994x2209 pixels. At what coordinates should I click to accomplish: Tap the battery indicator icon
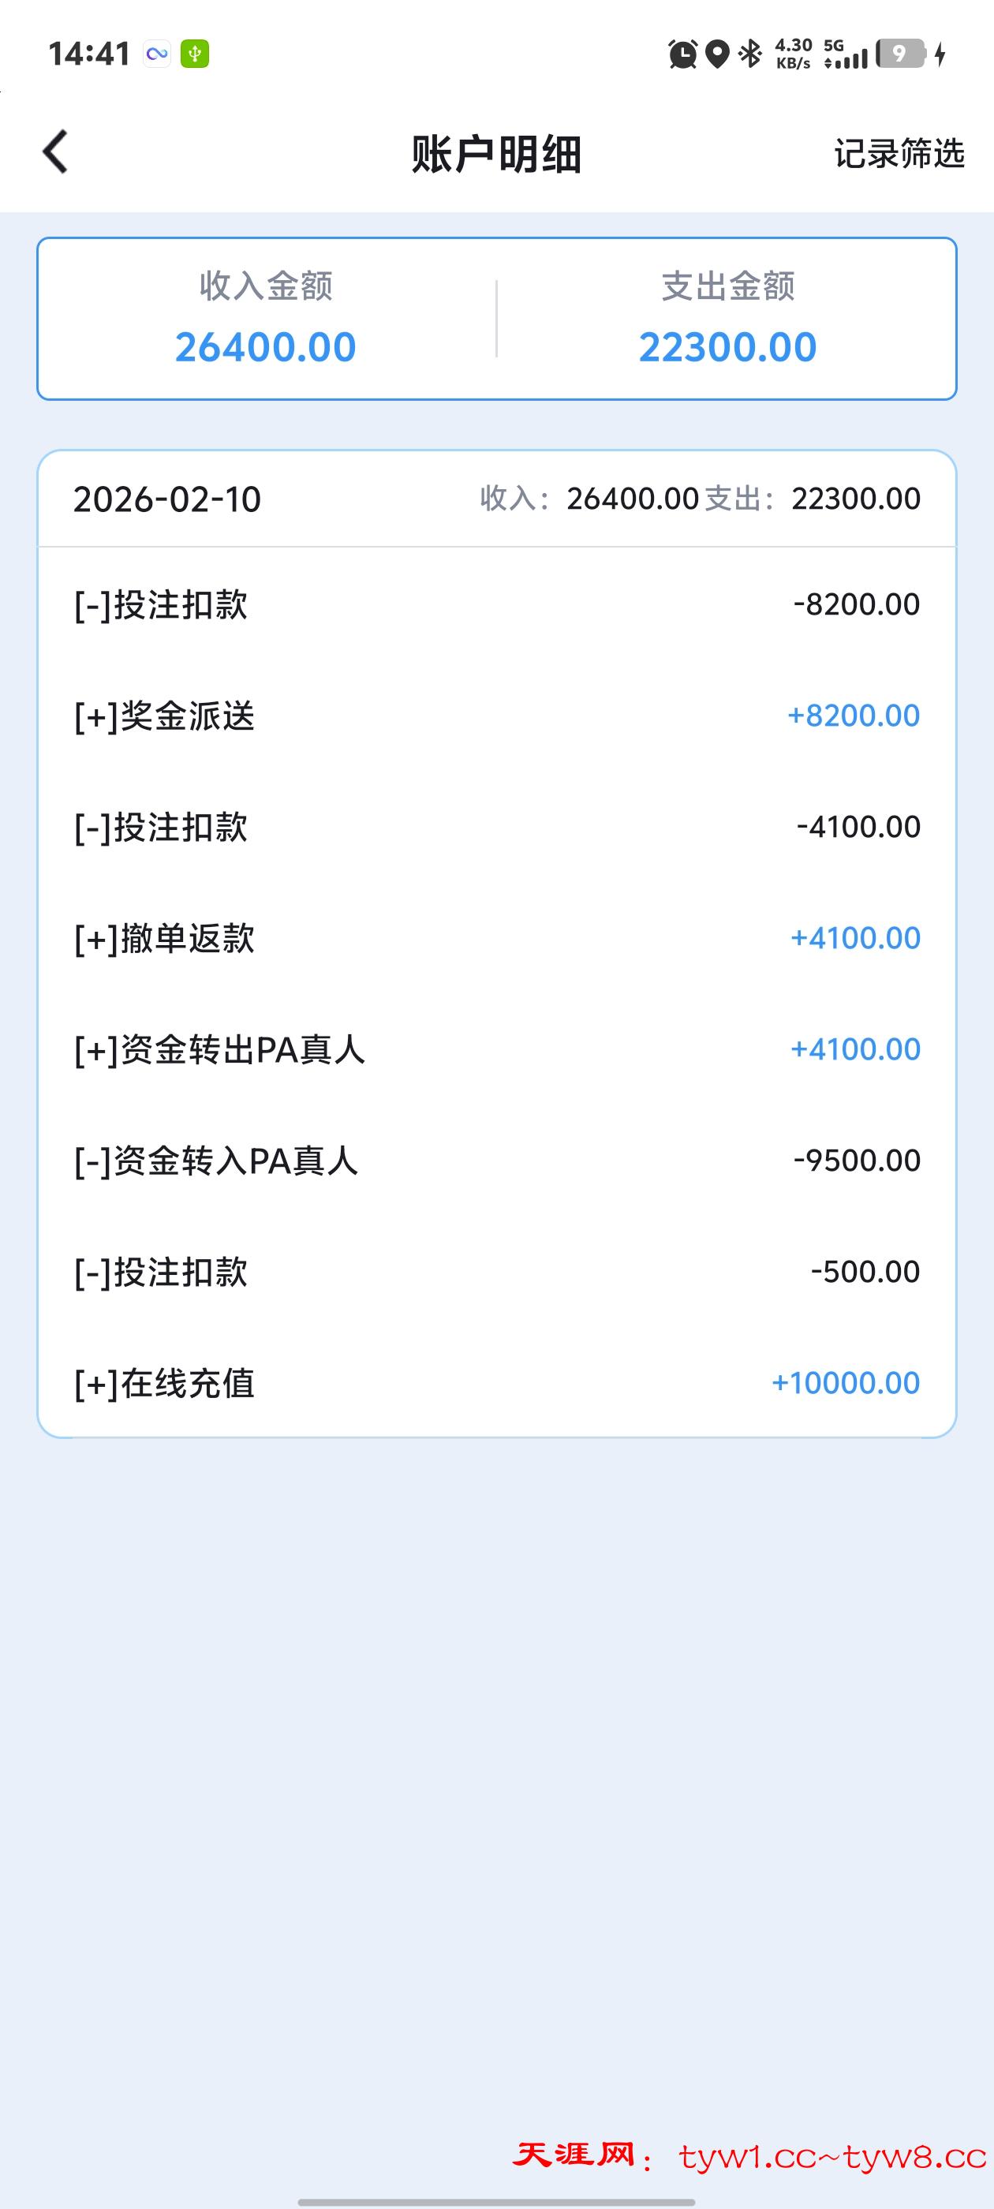click(901, 54)
